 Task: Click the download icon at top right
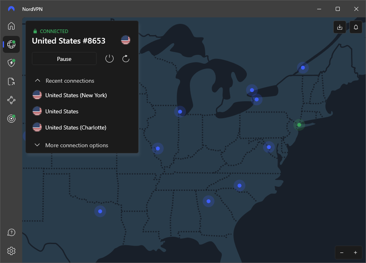pos(340,27)
